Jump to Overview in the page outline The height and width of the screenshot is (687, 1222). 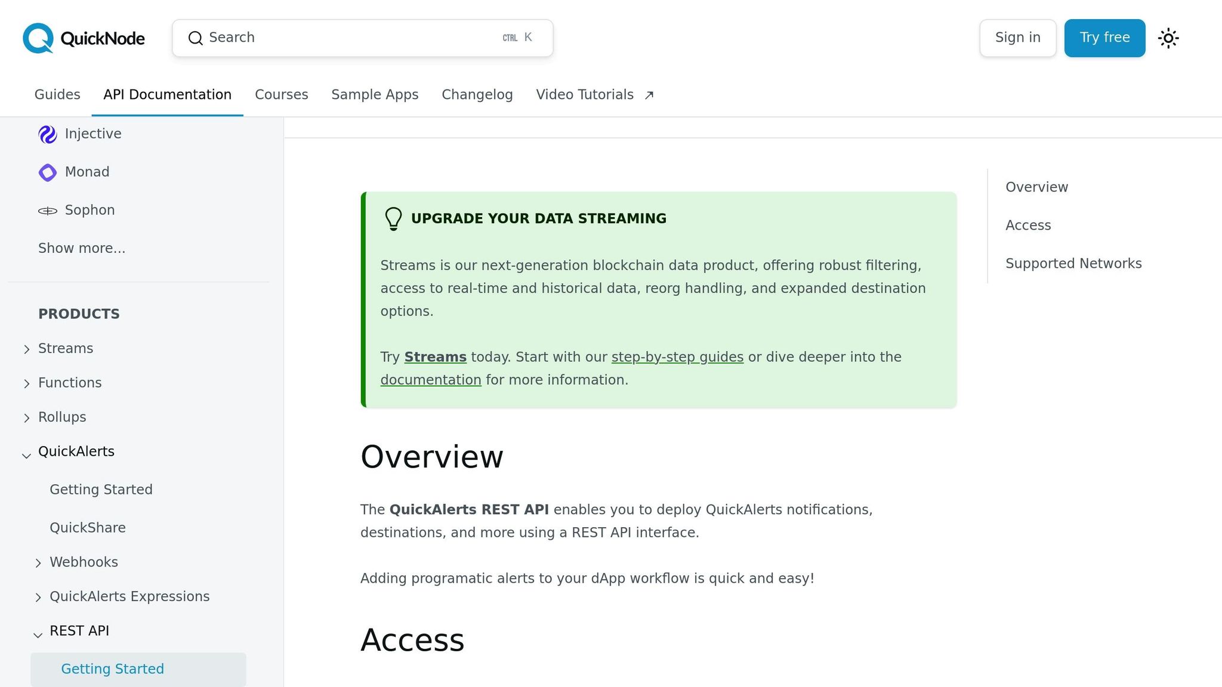coord(1037,187)
